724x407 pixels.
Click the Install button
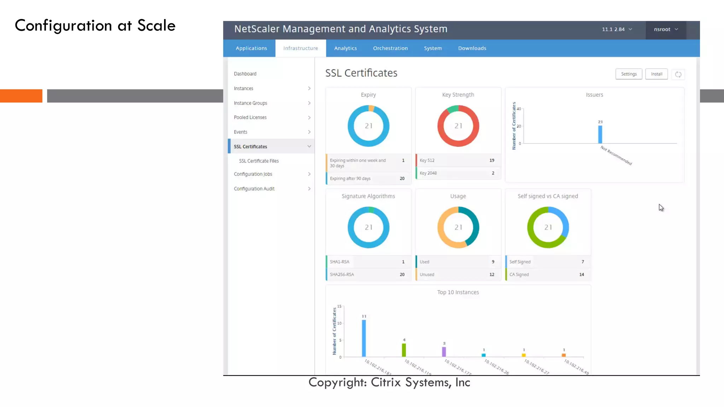point(656,74)
